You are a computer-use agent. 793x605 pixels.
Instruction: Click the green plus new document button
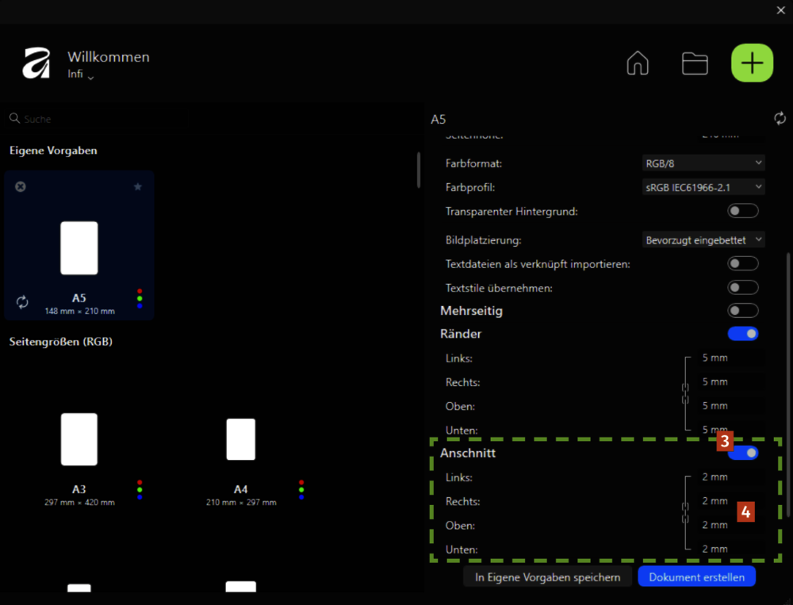pyautogui.click(x=752, y=63)
